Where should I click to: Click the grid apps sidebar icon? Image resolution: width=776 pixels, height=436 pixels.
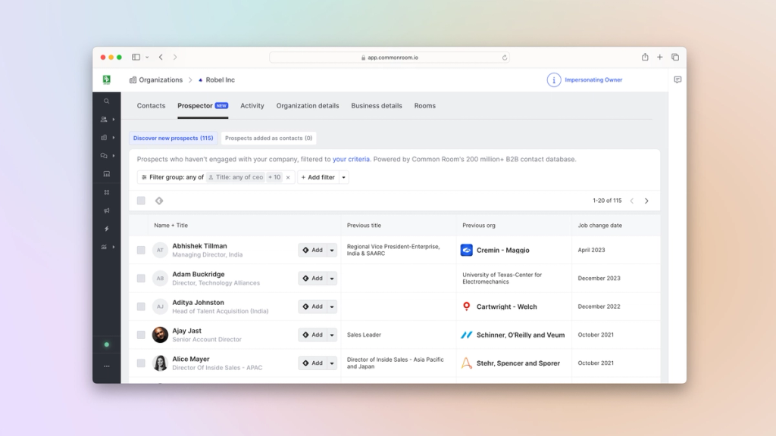(106, 192)
